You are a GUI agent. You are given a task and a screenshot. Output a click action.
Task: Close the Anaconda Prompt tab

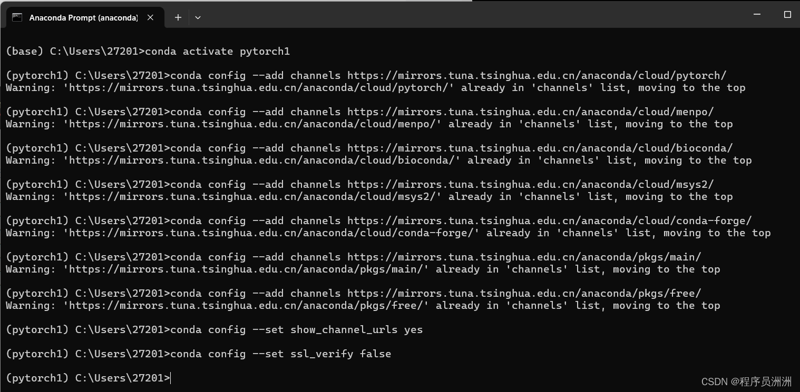point(150,17)
